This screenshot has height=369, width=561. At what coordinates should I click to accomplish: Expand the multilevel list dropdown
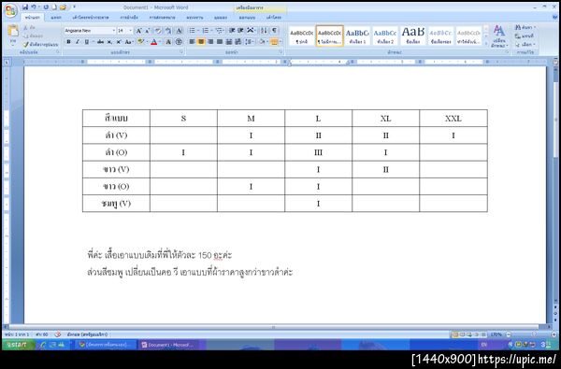click(224, 31)
